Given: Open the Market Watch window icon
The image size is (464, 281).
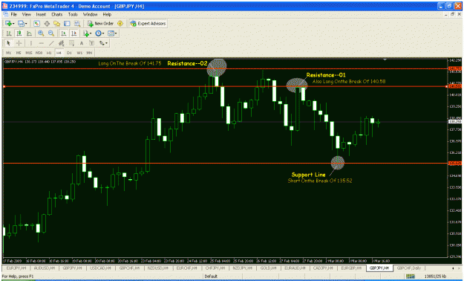Looking at the screenshot, I should tap(36, 24).
